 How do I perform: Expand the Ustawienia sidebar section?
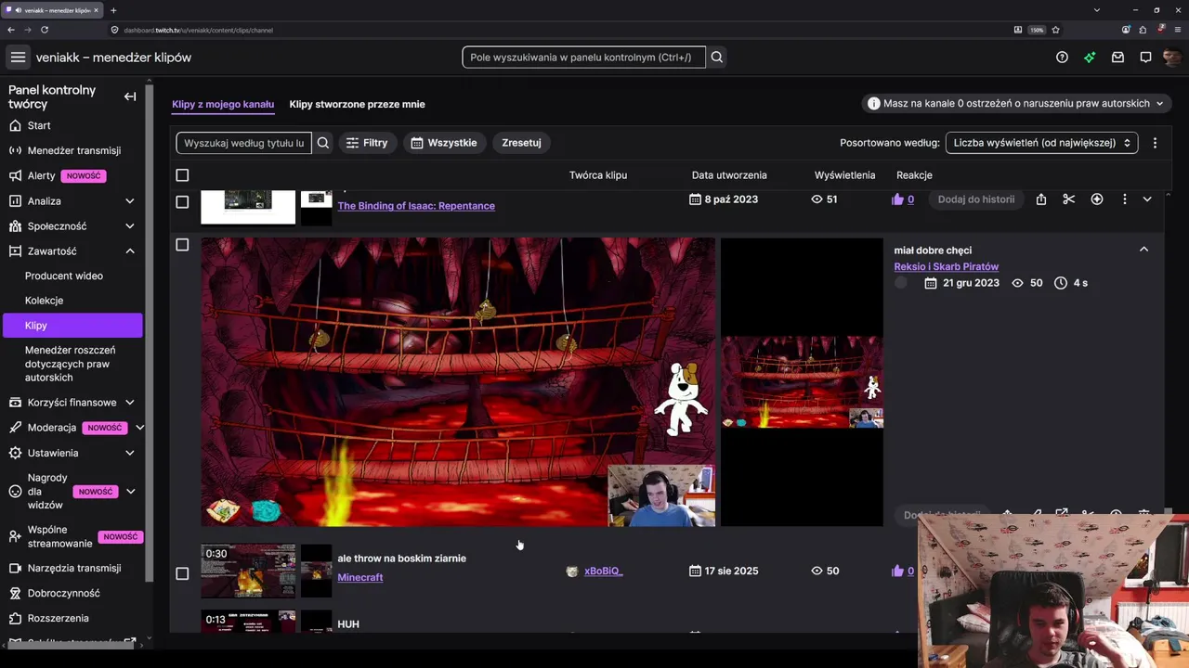point(130,453)
